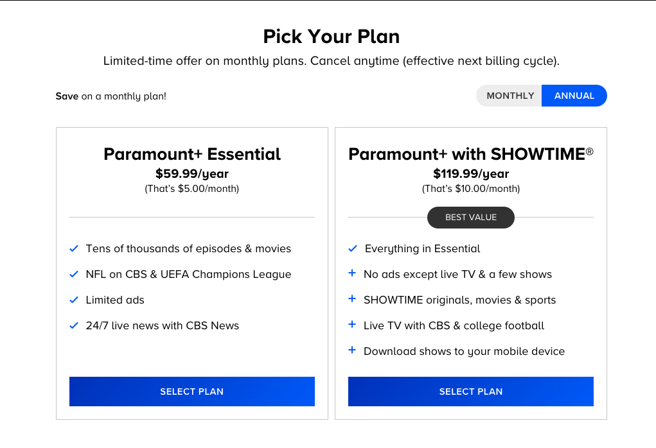
Task: Select plan for Paramount+ with SHOWTIME
Action: click(470, 392)
